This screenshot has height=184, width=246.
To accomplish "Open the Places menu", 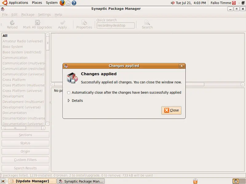I will pos(37,3).
